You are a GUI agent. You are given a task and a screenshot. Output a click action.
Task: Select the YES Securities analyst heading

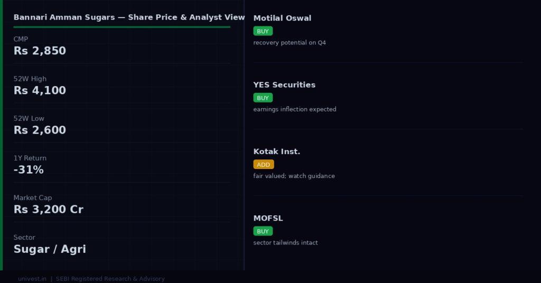[284, 85]
